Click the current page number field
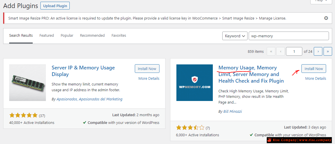335x144 pixels. 294,51
